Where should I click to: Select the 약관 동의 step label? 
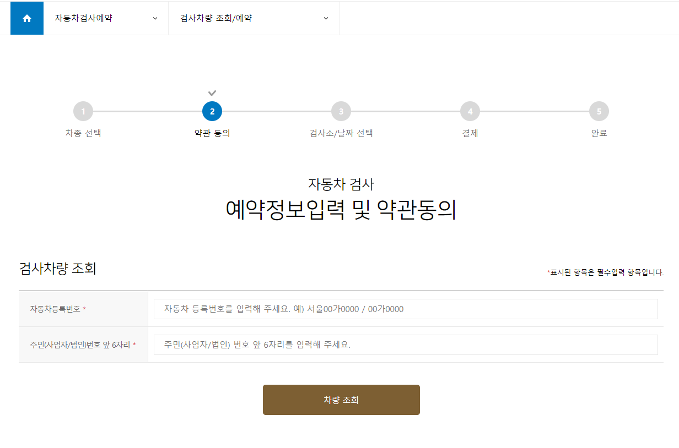point(212,133)
